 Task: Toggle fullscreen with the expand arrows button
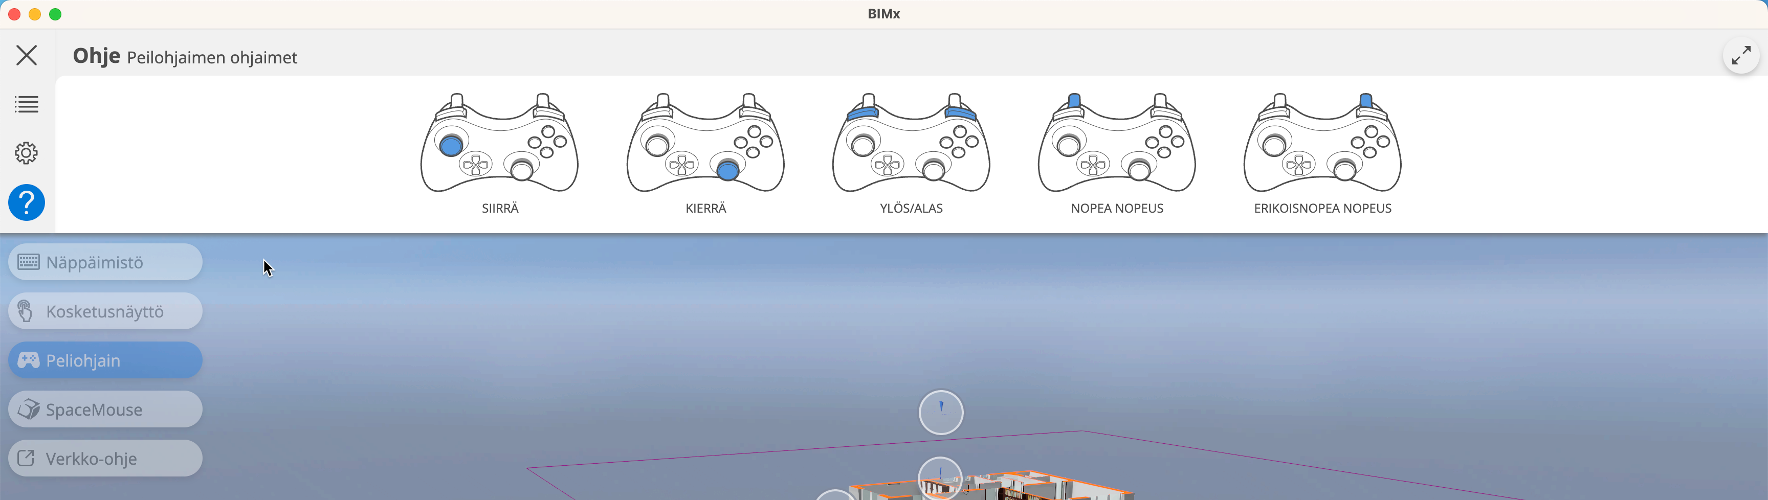1741,55
